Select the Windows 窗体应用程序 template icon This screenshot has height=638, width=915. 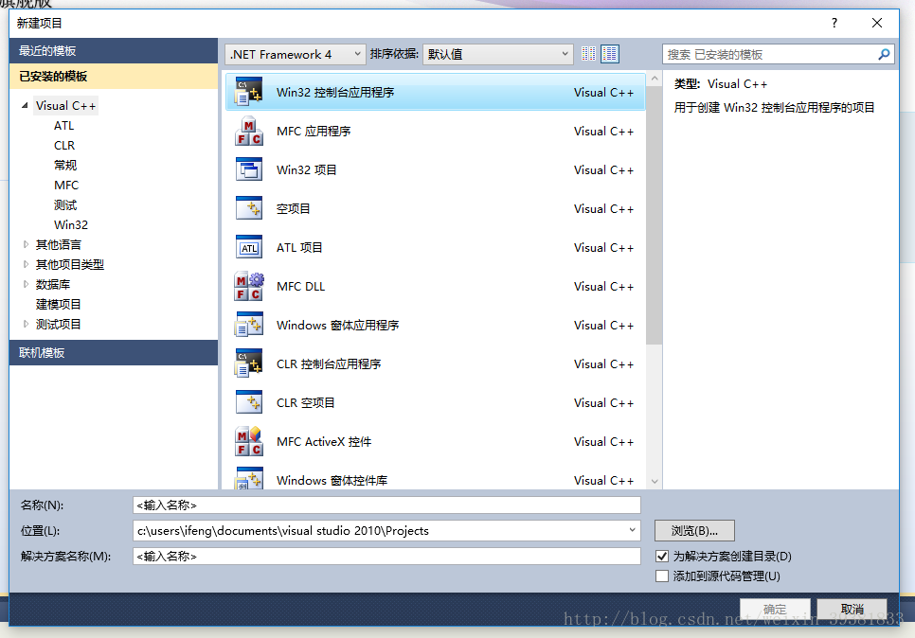248,325
